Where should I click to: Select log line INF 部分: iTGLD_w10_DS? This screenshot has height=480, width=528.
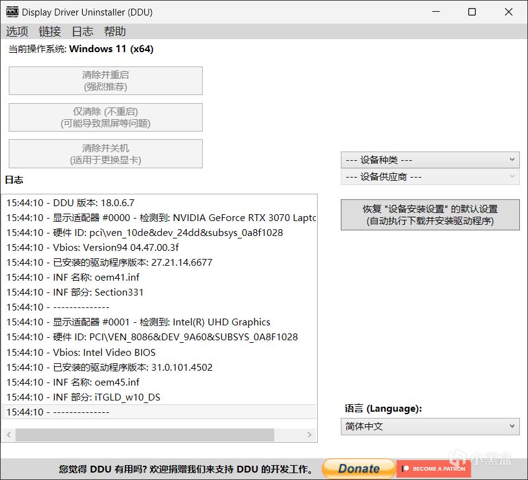160,397
